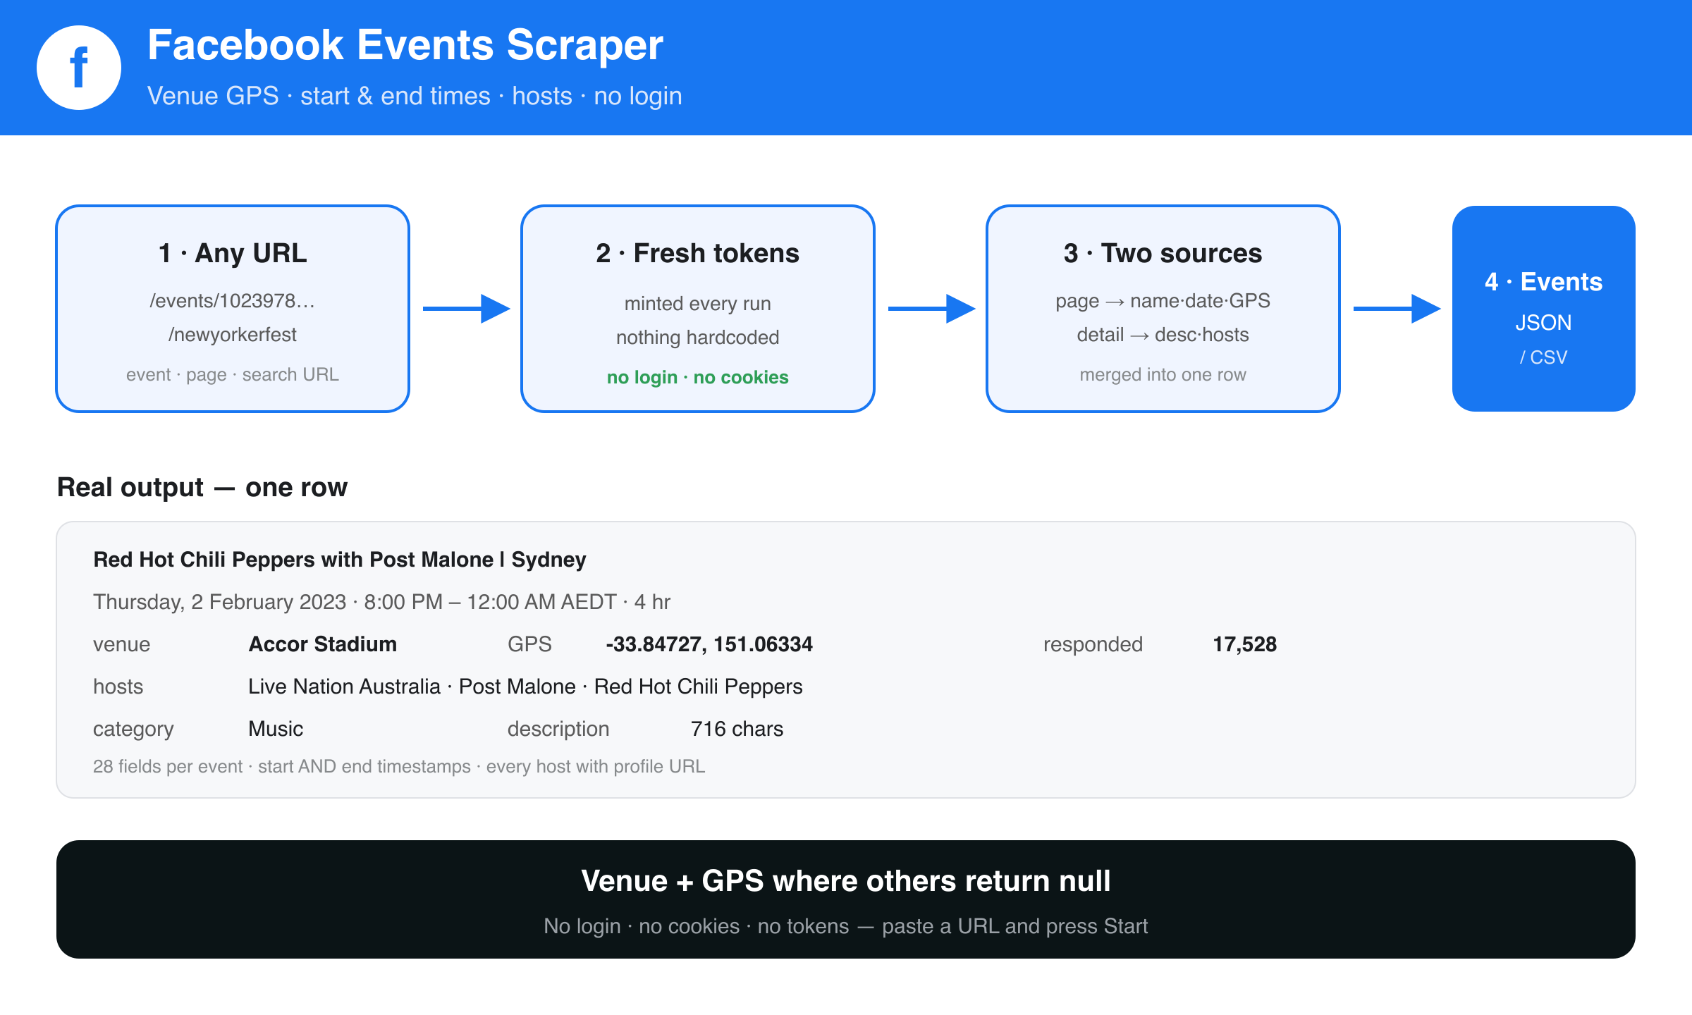Click the 'description' field label
1692x1015 pixels.
click(558, 729)
